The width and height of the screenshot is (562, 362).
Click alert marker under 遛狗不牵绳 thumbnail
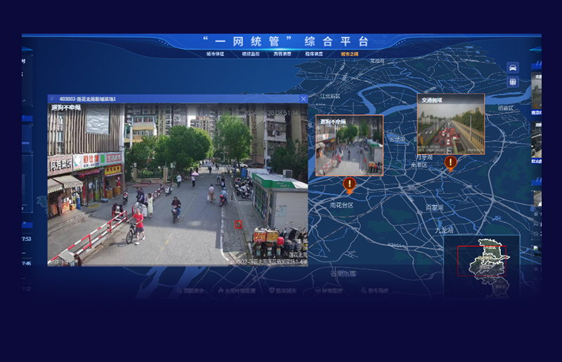coord(349,185)
